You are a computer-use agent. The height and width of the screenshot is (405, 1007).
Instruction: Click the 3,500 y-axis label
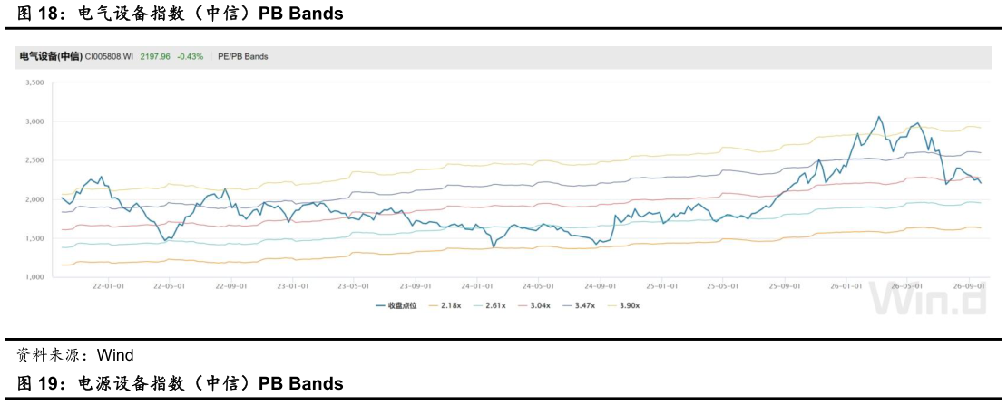pyautogui.click(x=34, y=82)
